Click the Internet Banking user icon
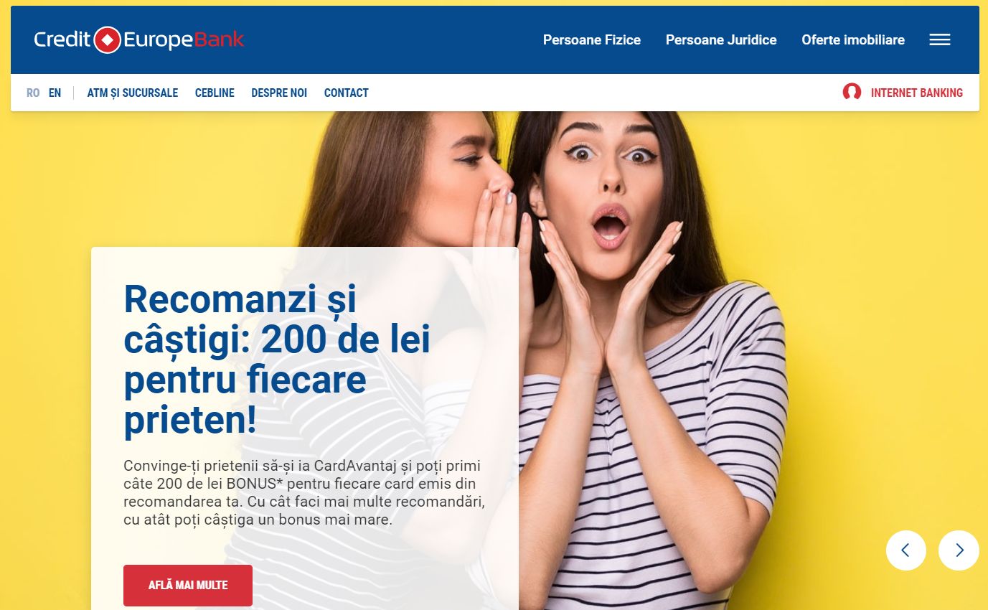Viewport: 988px width, 610px height. (x=852, y=92)
